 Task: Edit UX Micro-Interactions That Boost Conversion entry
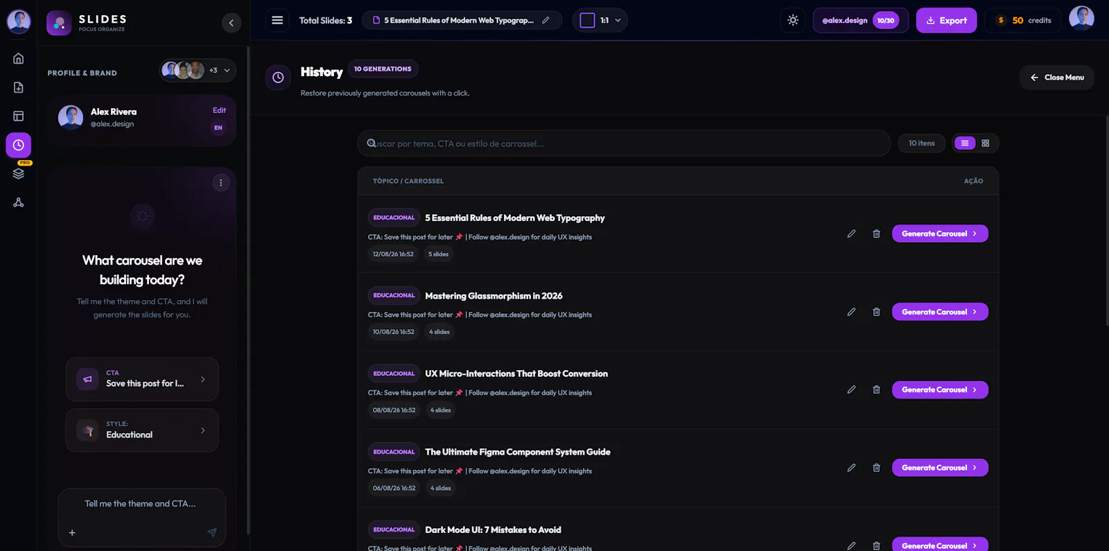851,390
